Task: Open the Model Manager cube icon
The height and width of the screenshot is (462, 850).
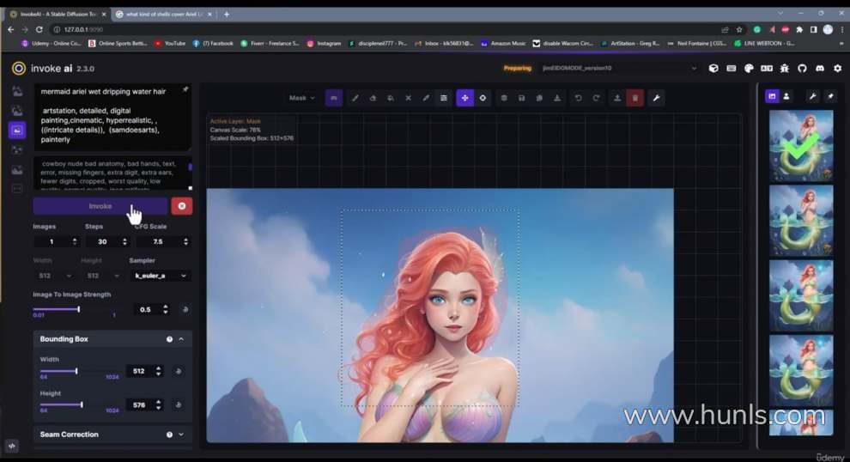Action: tap(713, 69)
